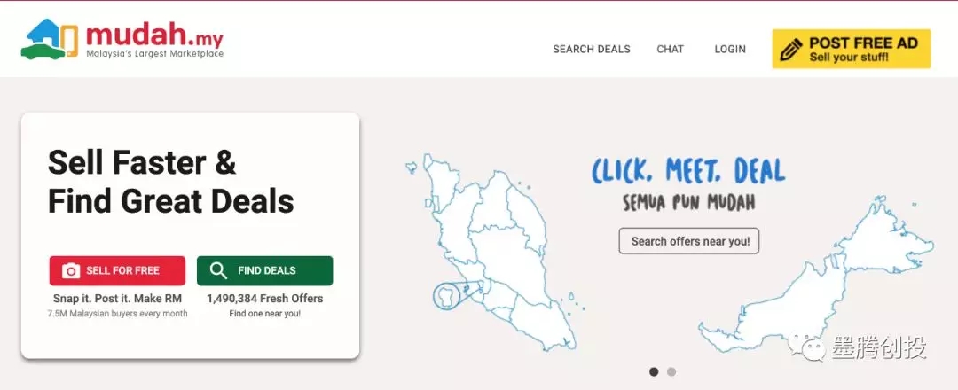Click the Click. Meet. Deal banner headline
958x390 pixels.
tap(688, 170)
